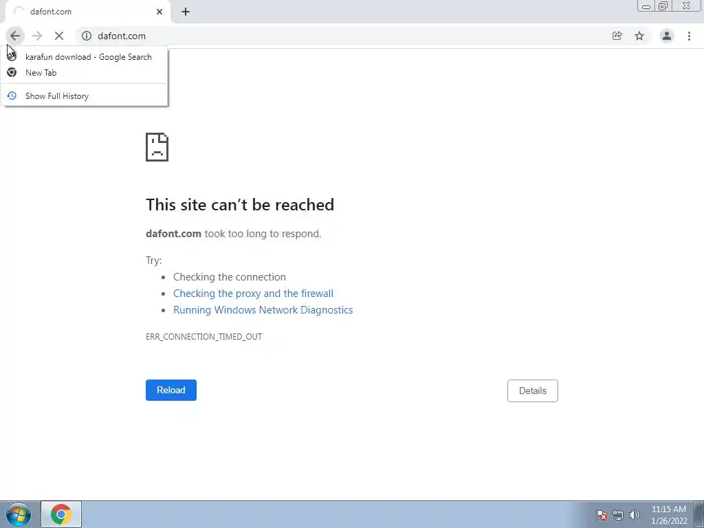Click the Share this page icon
The height and width of the screenshot is (528, 704).
(617, 36)
